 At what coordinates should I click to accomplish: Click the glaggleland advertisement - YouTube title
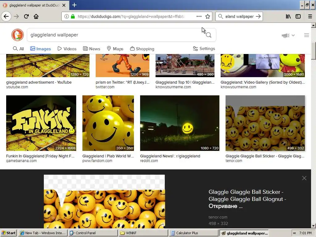[x=39, y=82]
